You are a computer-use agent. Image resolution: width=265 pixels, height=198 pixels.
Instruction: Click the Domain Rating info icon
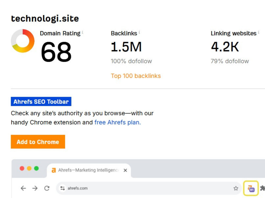coord(82,32)
